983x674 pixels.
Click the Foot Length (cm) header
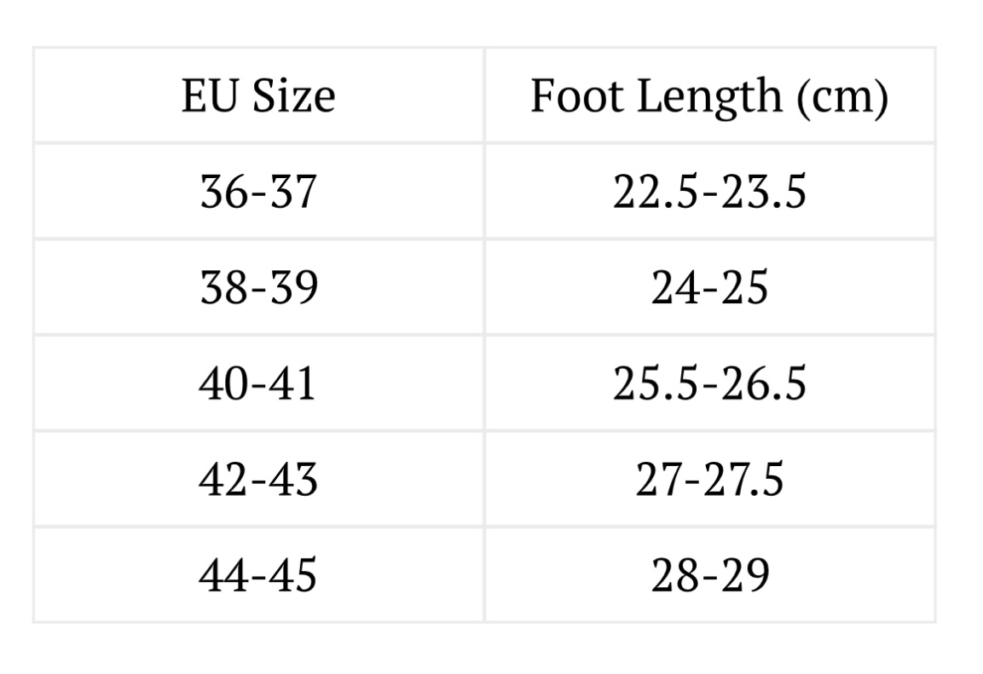click(709, 95)
